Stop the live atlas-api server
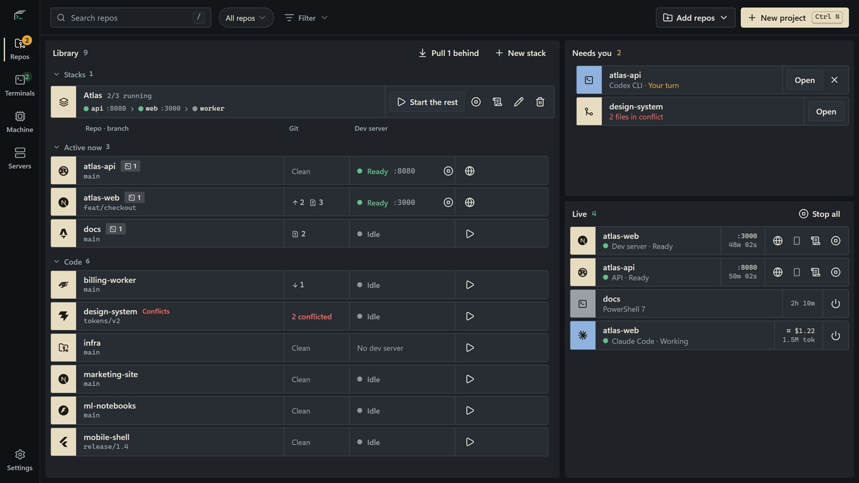This screenshot has width=859, height=483. (836, 272)
